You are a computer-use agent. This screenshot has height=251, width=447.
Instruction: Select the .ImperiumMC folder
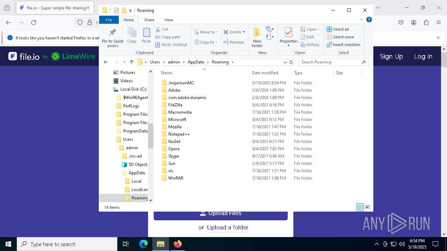(181, 83)
